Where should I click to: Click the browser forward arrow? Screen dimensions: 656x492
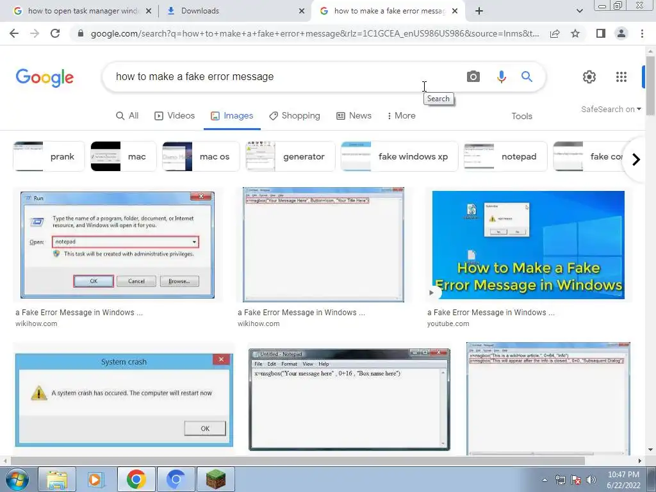tap(35, 33)
